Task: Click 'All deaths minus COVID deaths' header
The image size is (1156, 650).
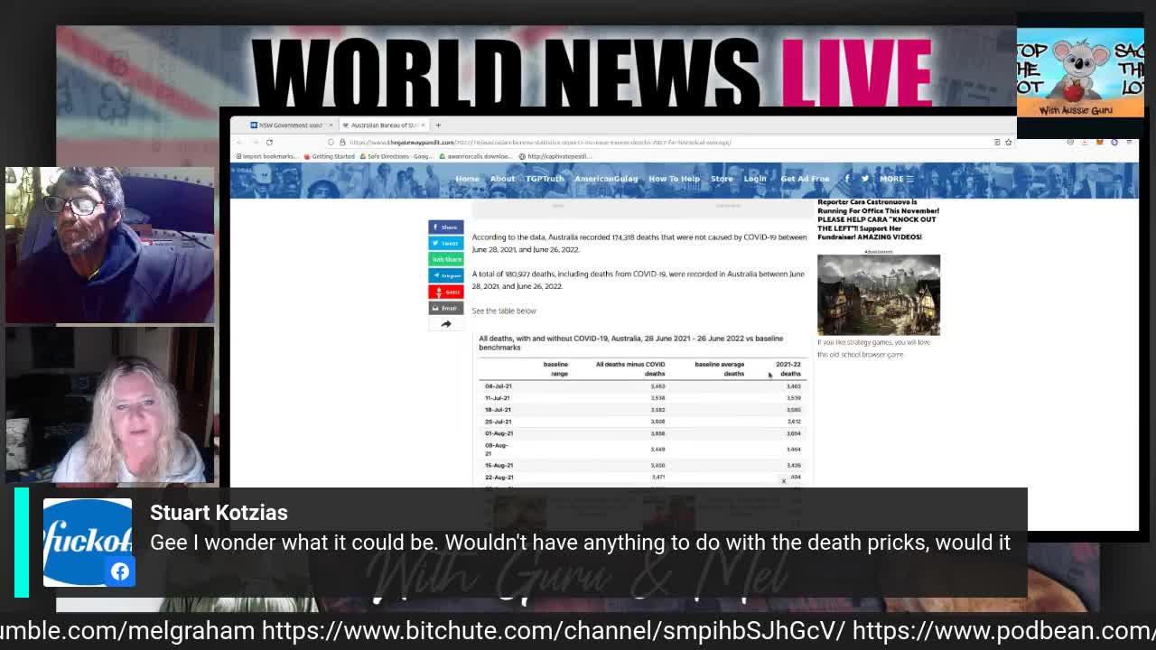Action: click(630, 369)
